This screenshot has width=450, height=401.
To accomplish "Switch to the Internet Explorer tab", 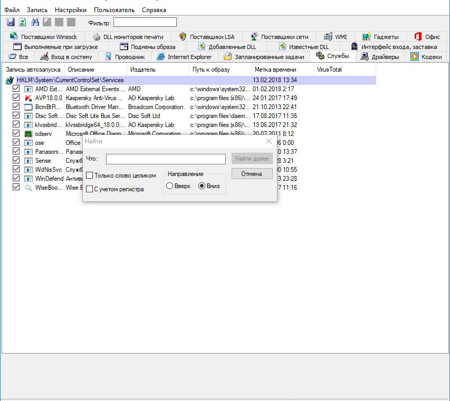I will [184, 57].
